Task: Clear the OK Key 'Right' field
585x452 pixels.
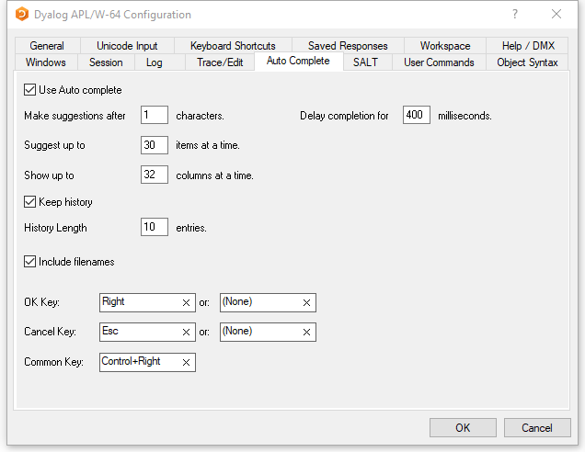Action: click(x=186, y=302)
